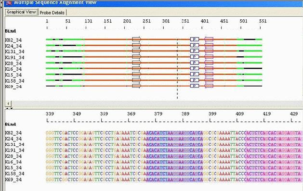Click the pink highlighted primer region in the K16_34 sequence
This screenshot has width=303, height=191.
273,162
